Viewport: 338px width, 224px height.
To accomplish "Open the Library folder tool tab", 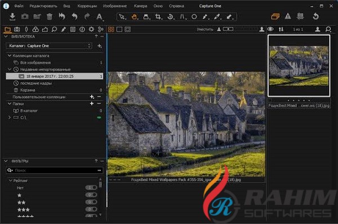I will click(x=7, y=29).
